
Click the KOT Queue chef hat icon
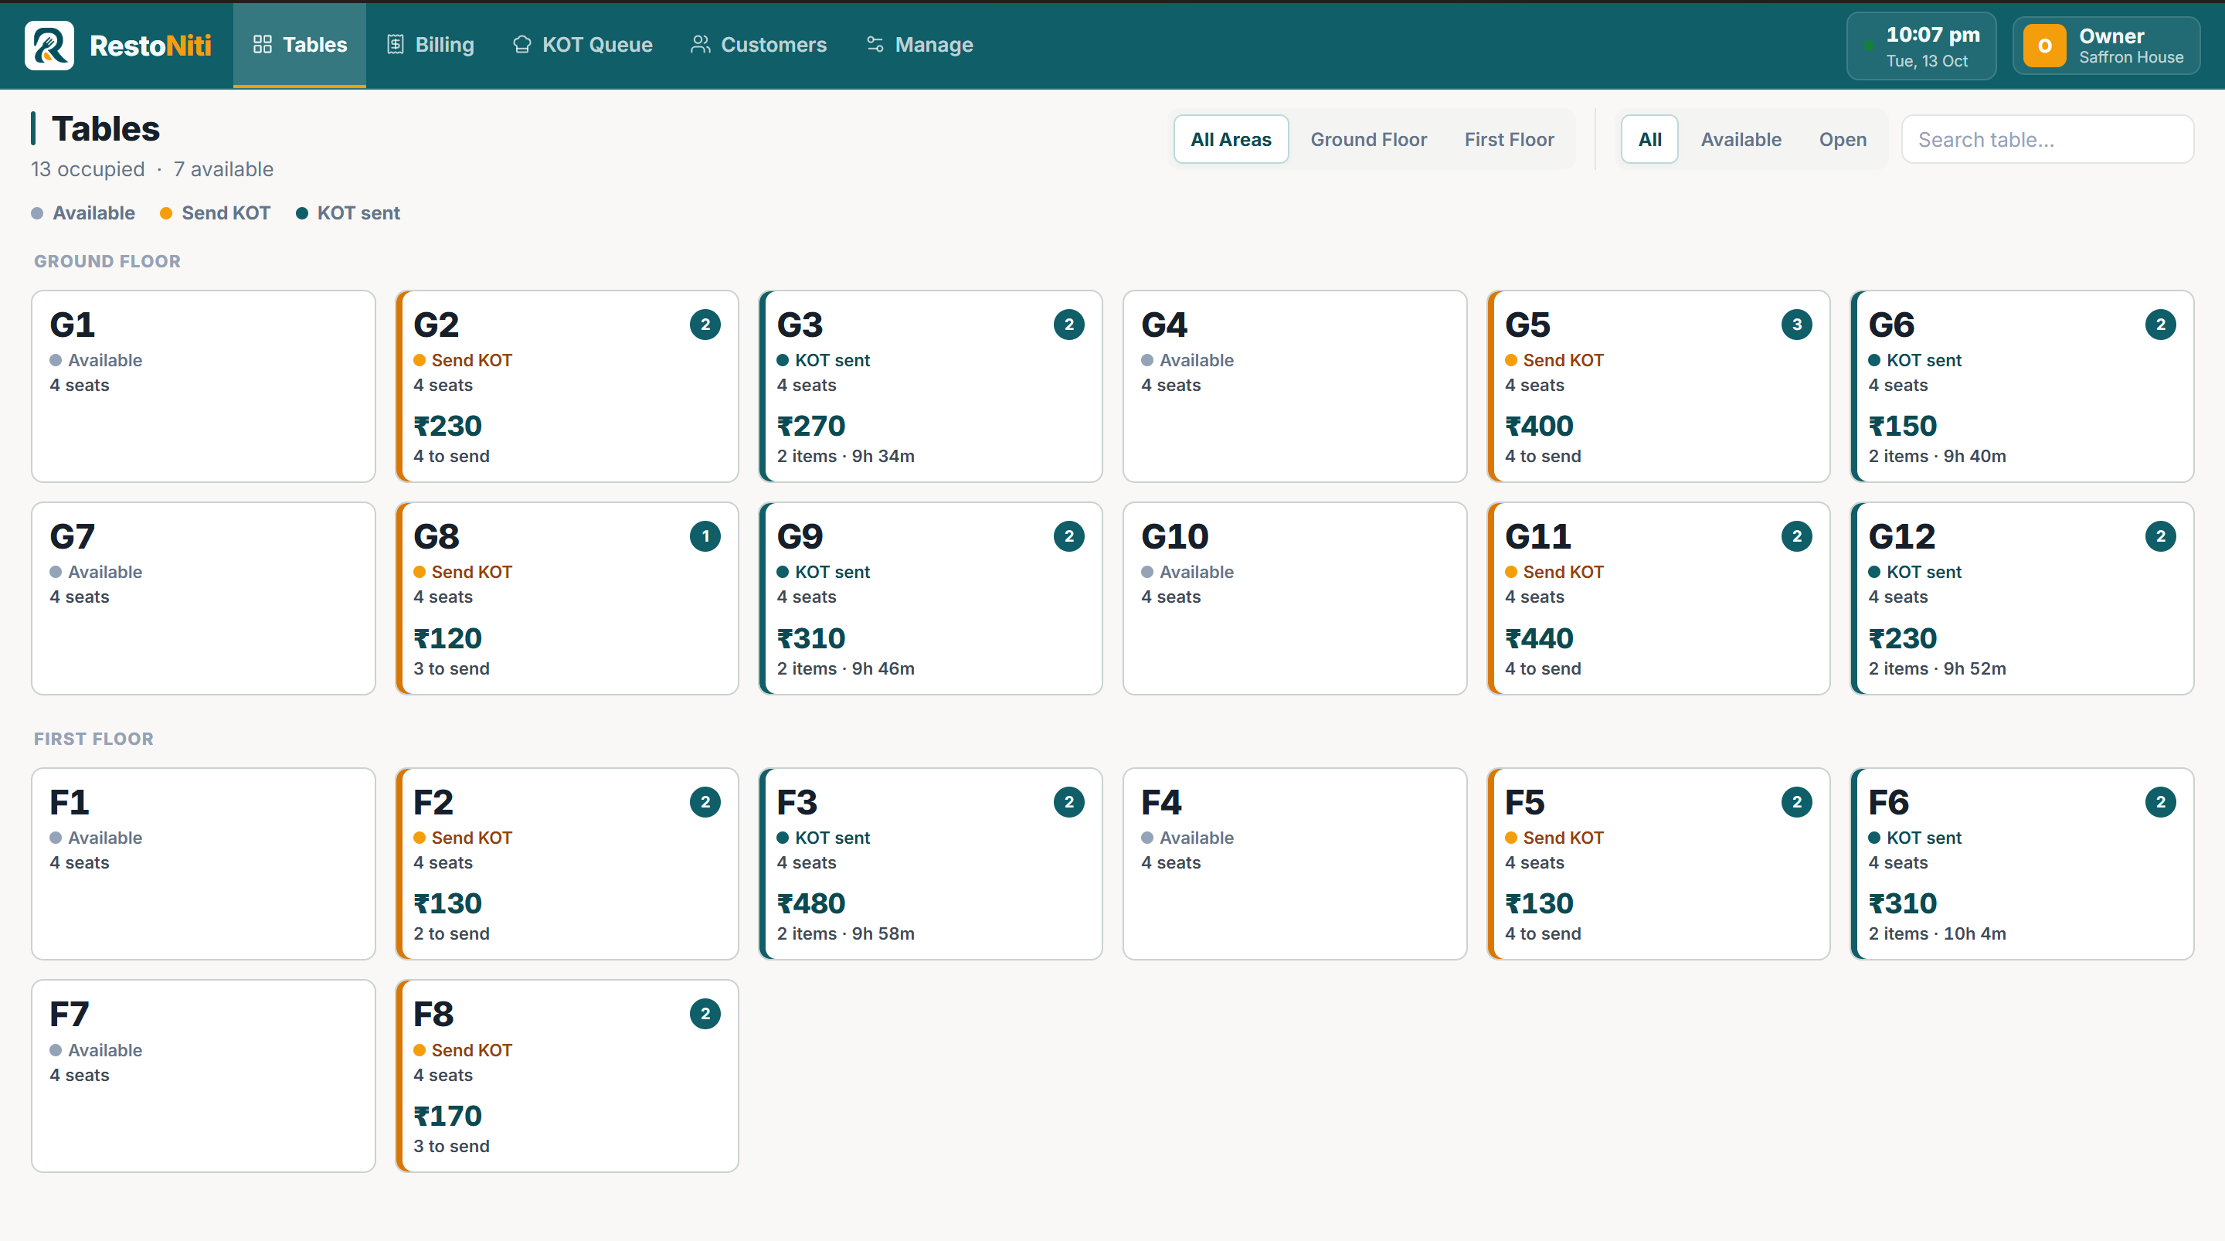521,44
